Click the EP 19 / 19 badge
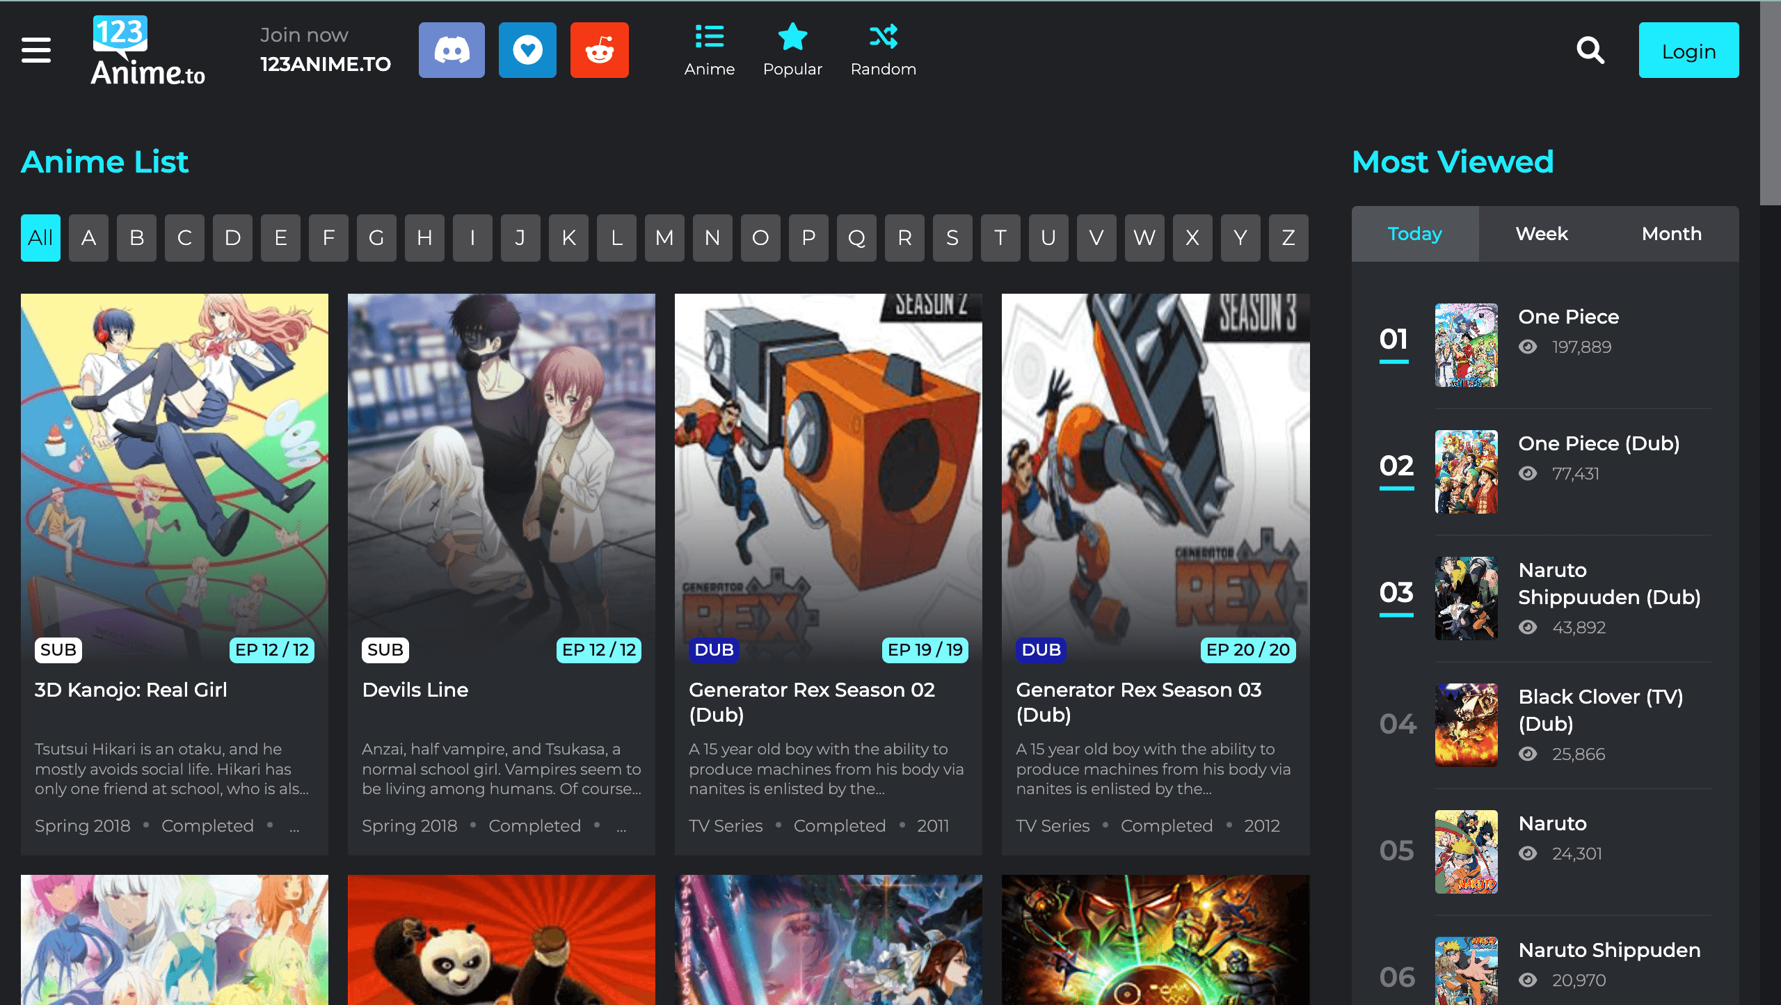The width and height of the screenshot is (1781, 1005). tap(925, 650)
